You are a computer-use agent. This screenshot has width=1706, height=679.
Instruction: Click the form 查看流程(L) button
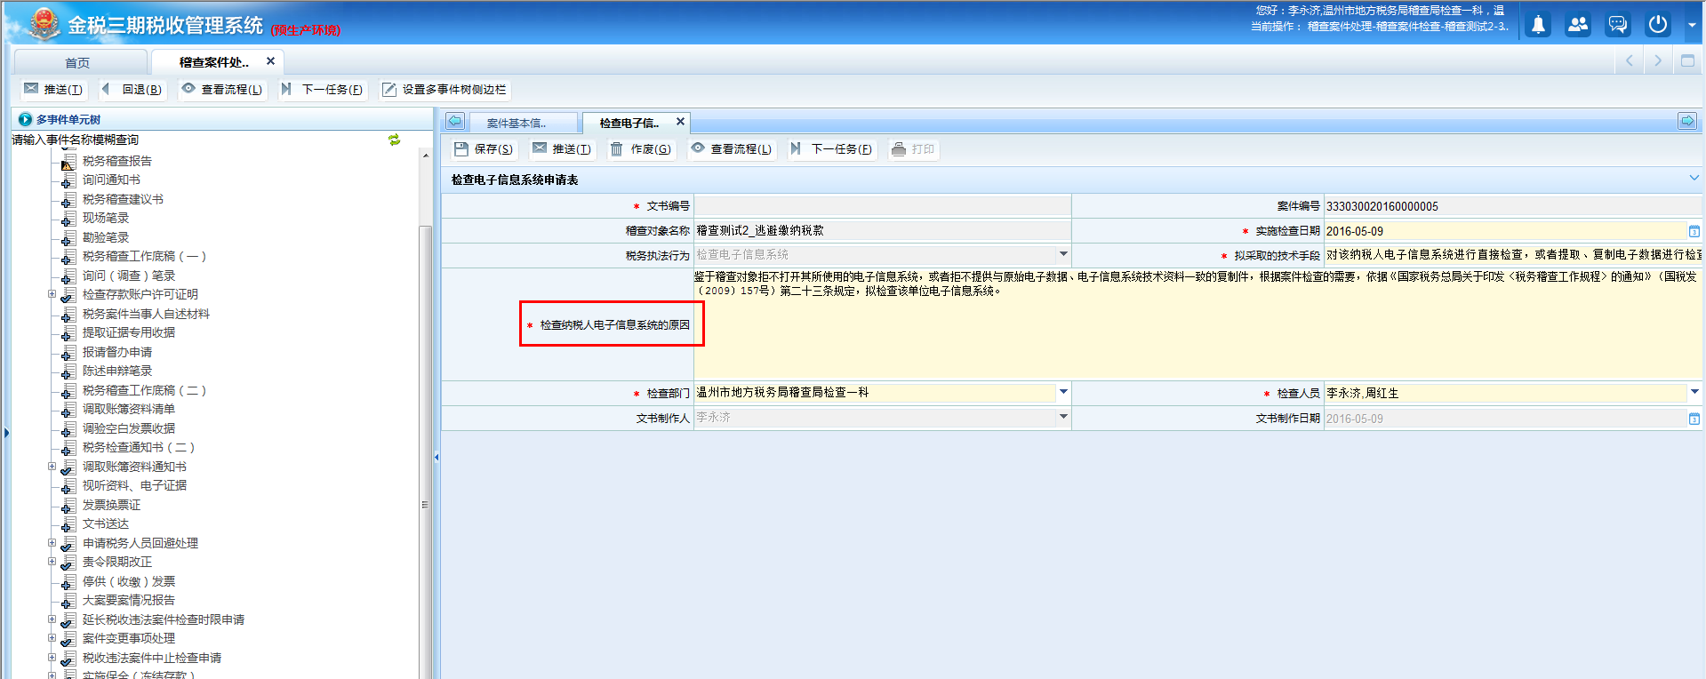pyautogui.click(x=732, y=149)
